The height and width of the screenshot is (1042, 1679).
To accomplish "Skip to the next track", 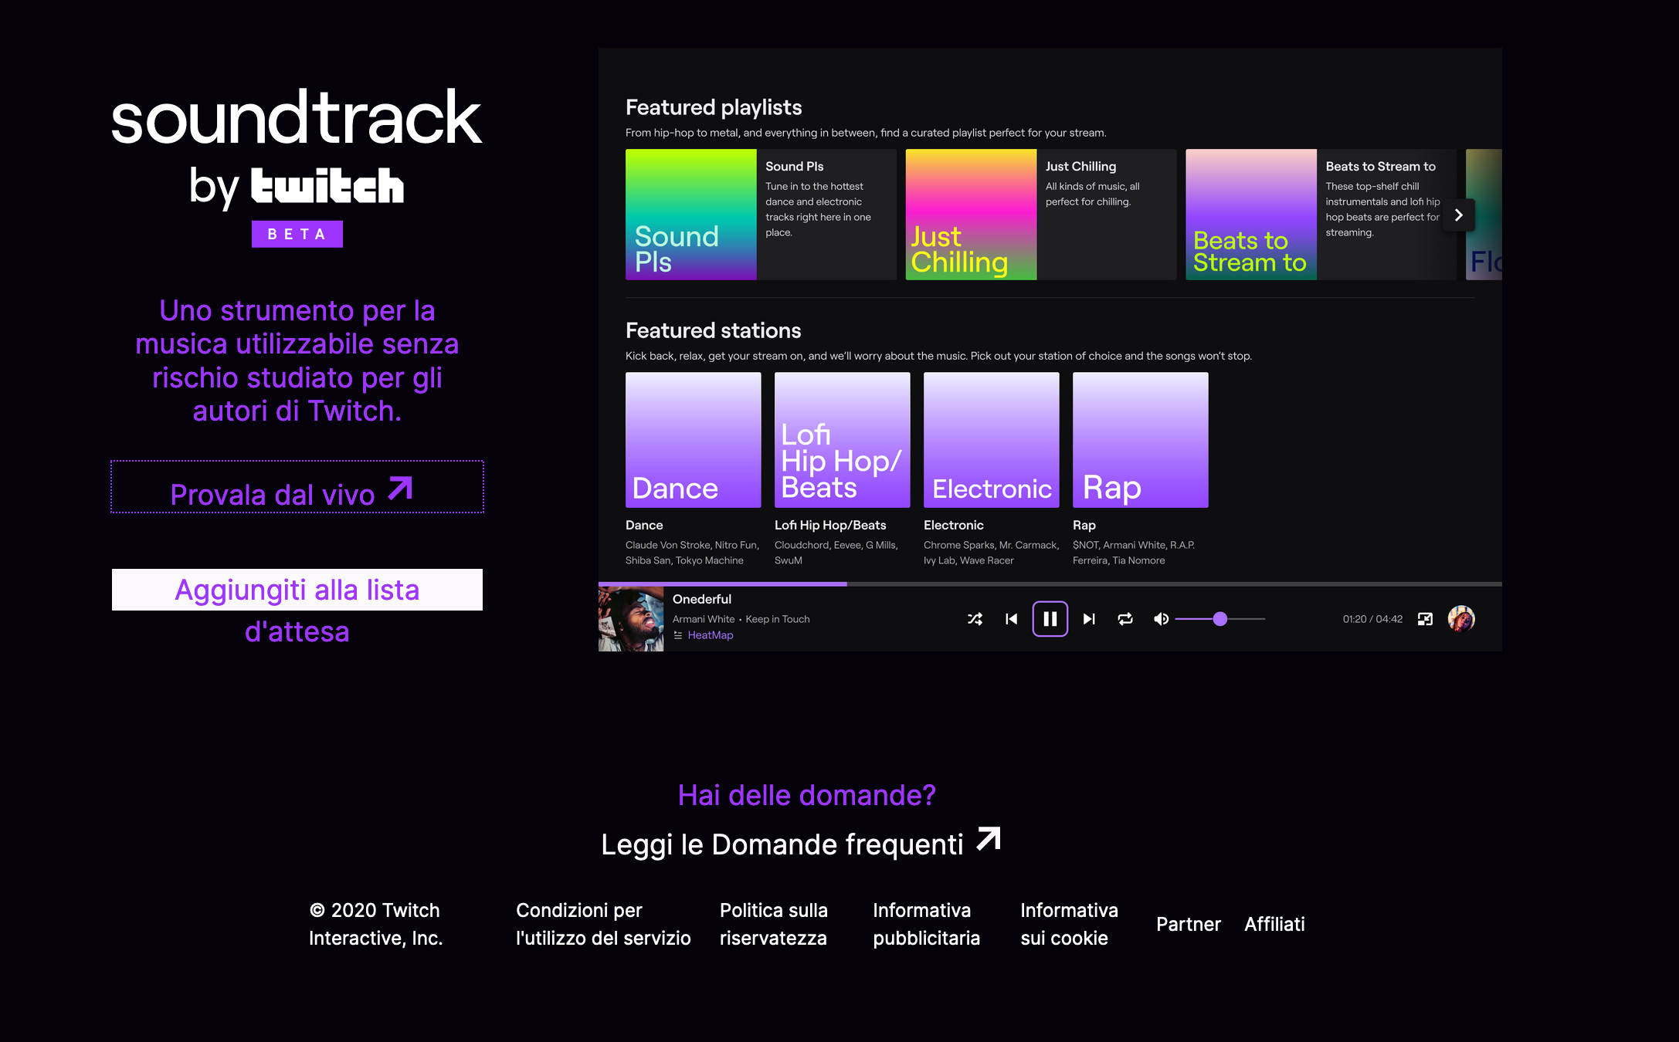I will tap(1089, 619).
